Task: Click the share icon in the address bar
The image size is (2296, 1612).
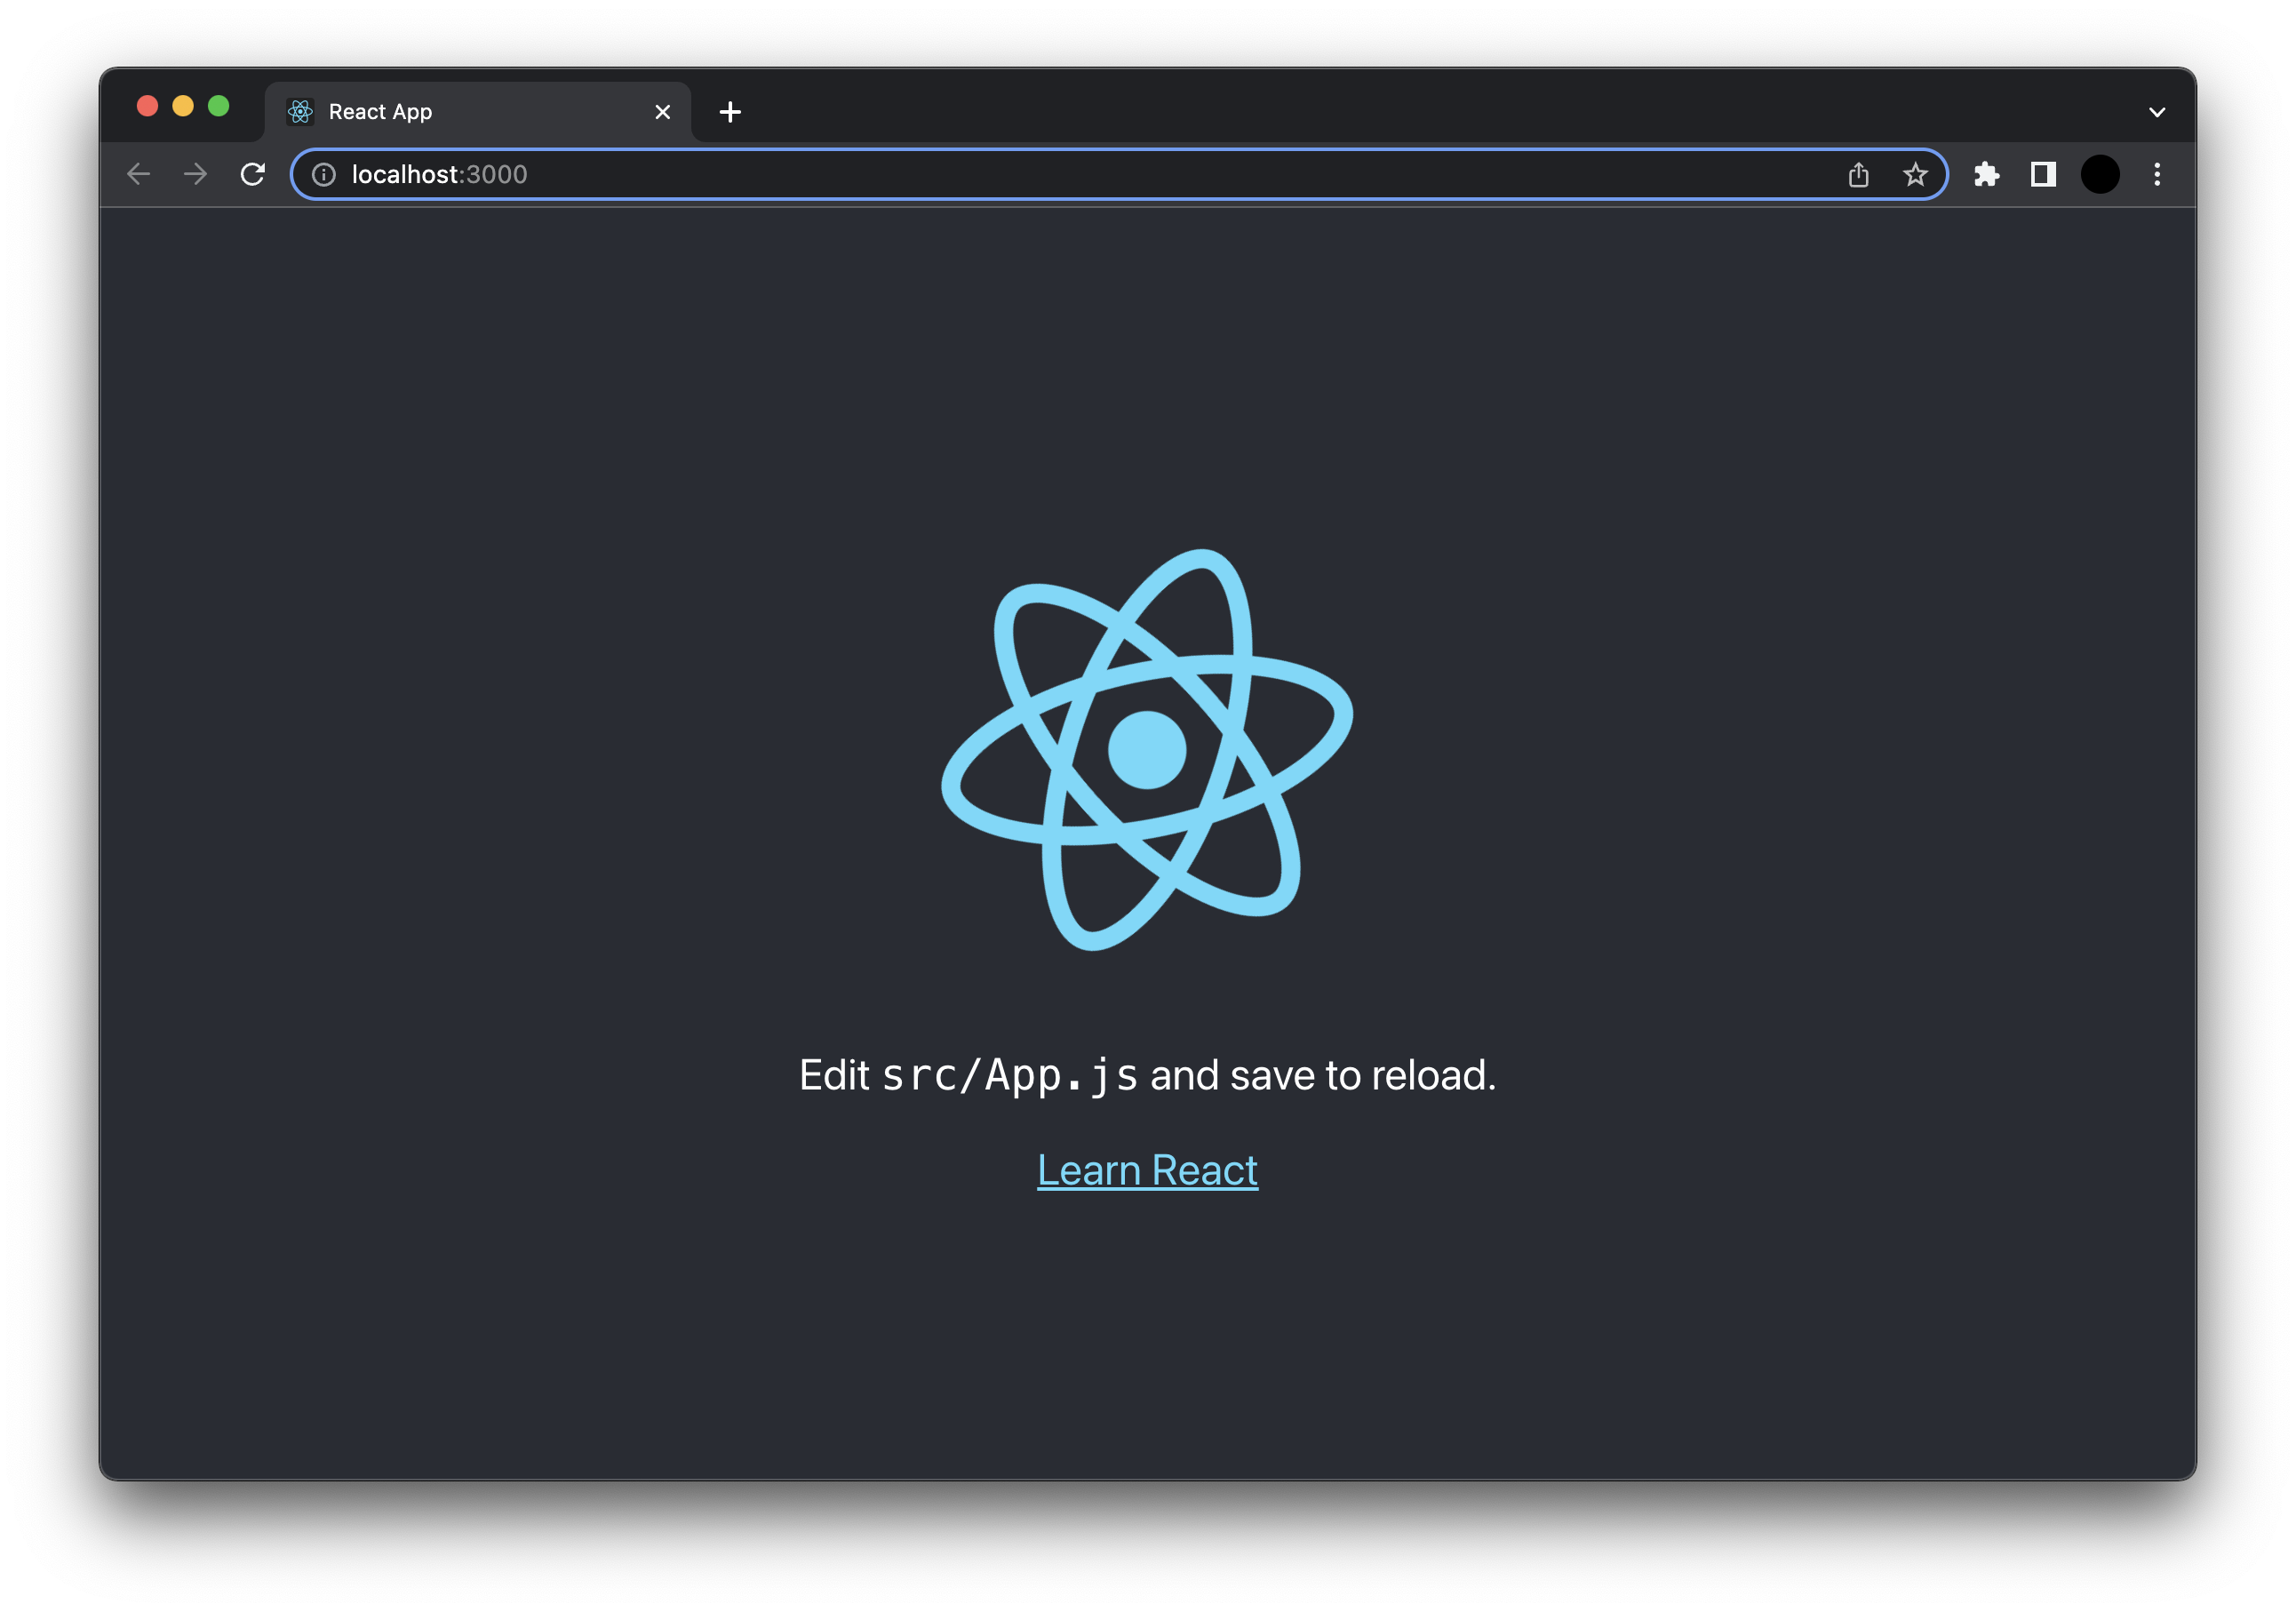Action: [x=1859, y=174]
